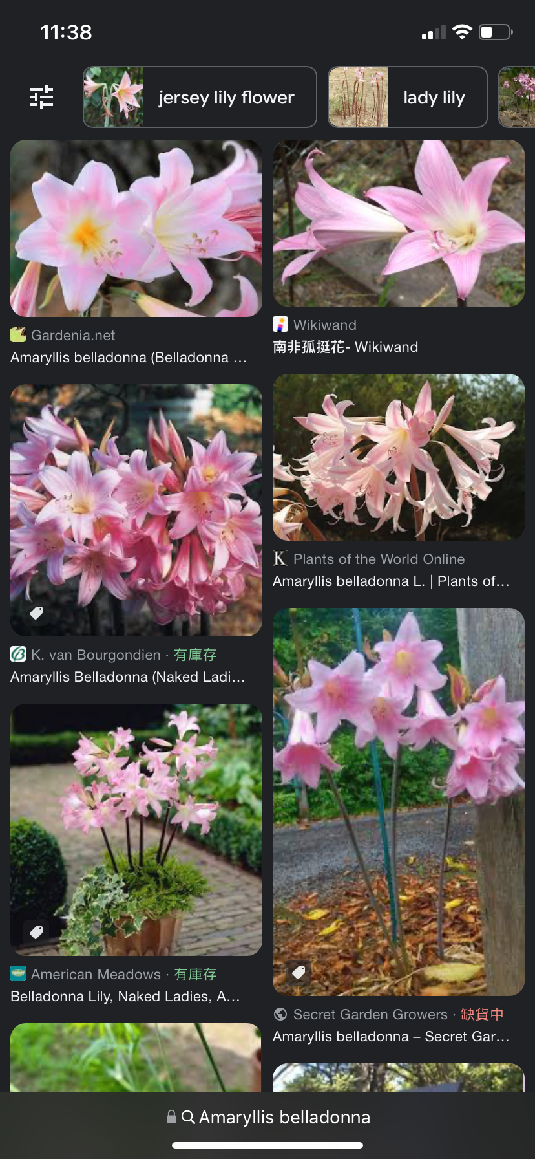535x1159 pixels.
Task: Open the Gardenia.net pink lily thumbnail
Action: point(136,228)
